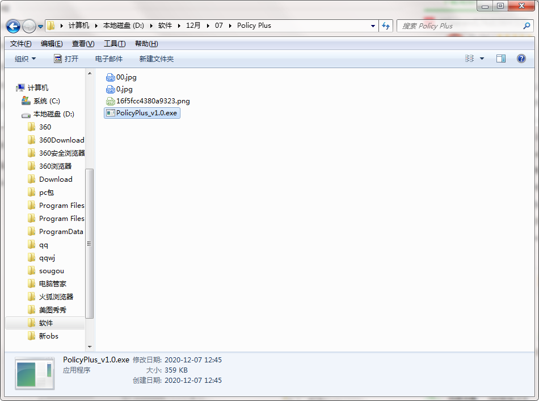Click the refresh icon beside the address bar
Viewport: 539px width, 401px height.
[x=386, y=26]
